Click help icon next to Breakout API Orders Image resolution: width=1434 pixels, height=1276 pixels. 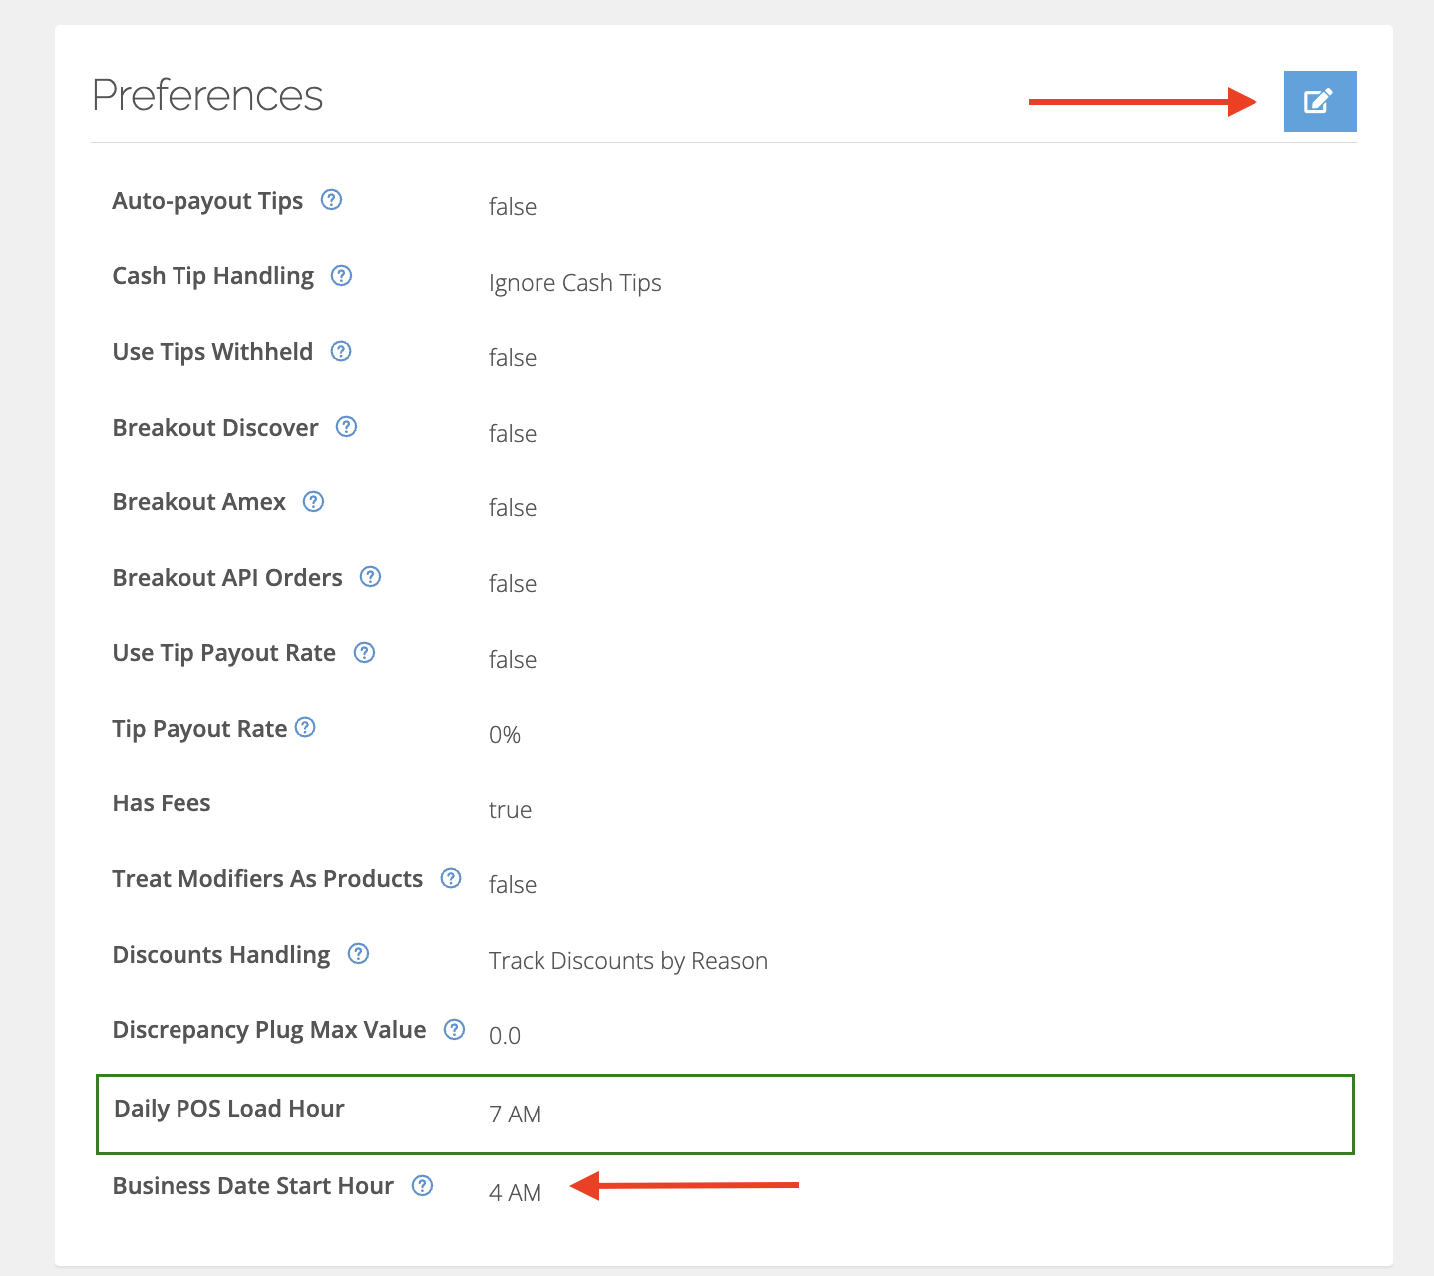pos(370,577)
